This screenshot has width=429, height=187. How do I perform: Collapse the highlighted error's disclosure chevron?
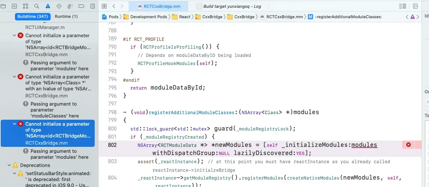(15, 124)
